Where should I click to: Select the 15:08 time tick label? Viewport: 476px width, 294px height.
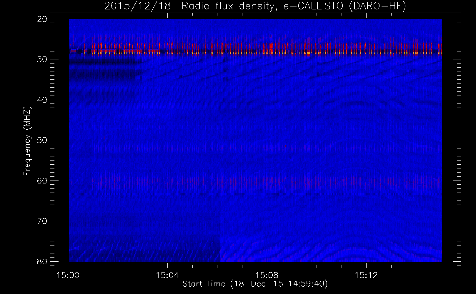(267, 275)
